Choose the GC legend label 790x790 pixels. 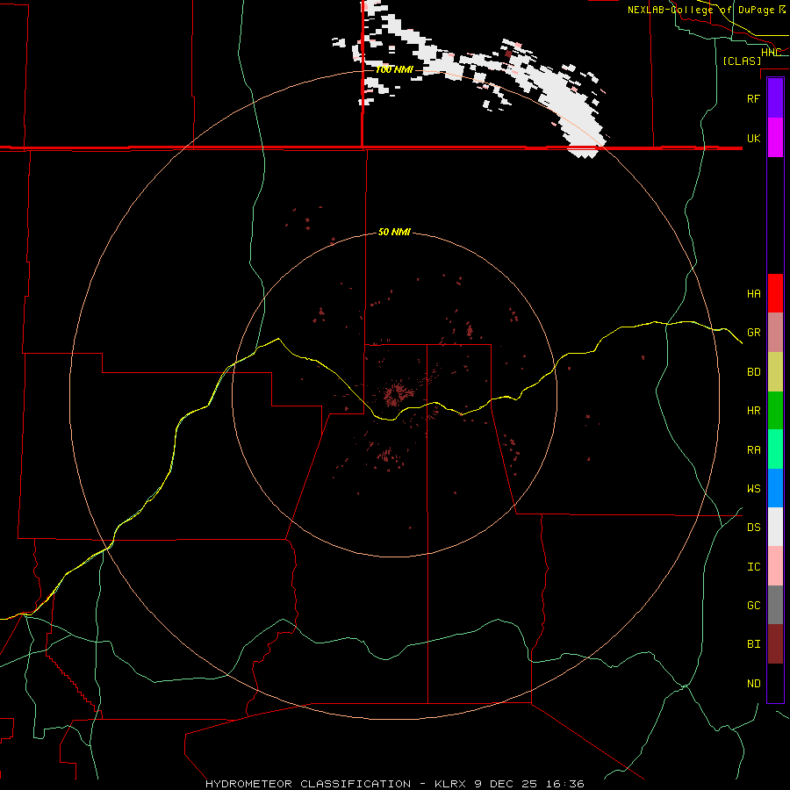coord(753,606)
